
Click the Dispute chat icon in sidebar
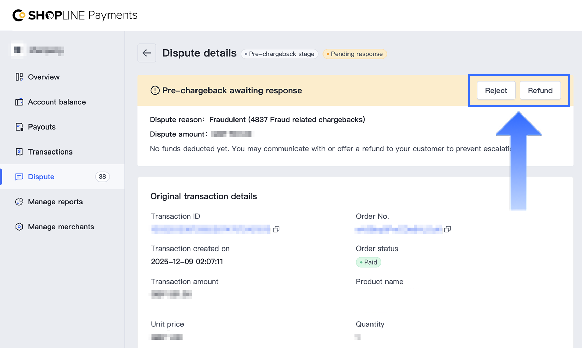coord(19,177)
